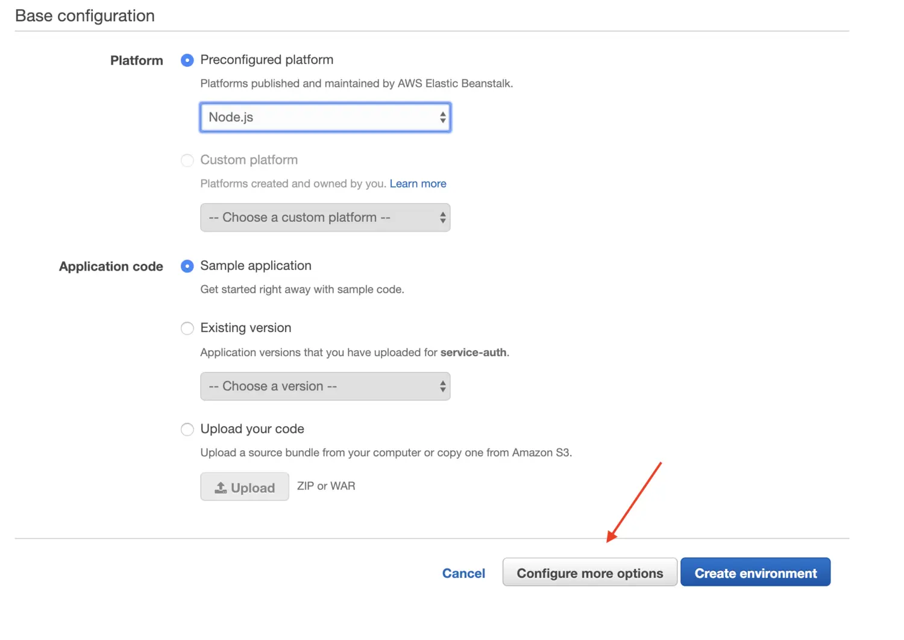Click the Existing version label text
The width and height of the screenshot is (904, 640).
(x=245, y=328)
